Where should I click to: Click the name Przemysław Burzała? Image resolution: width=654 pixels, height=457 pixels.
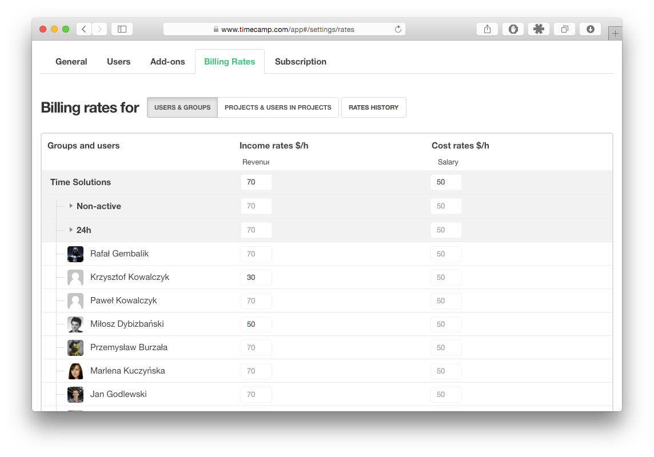tap(129, 347)
